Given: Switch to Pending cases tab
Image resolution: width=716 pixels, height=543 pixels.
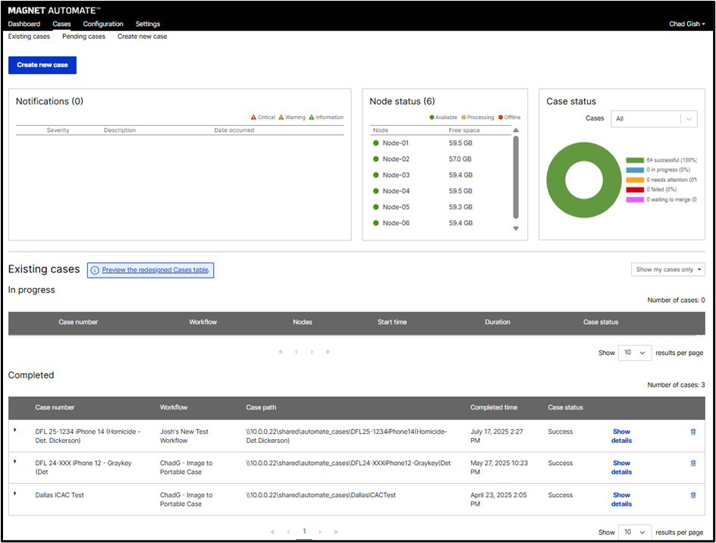Looking at the screenshot, I should pyautogui.click(x=83, y=36).
